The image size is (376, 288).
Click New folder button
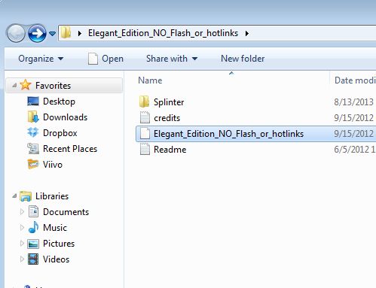click(243, 59)
